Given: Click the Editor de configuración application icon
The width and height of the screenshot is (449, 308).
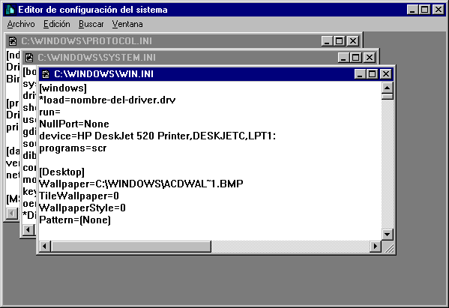Looking at the screenshot, I should point(10,10).
